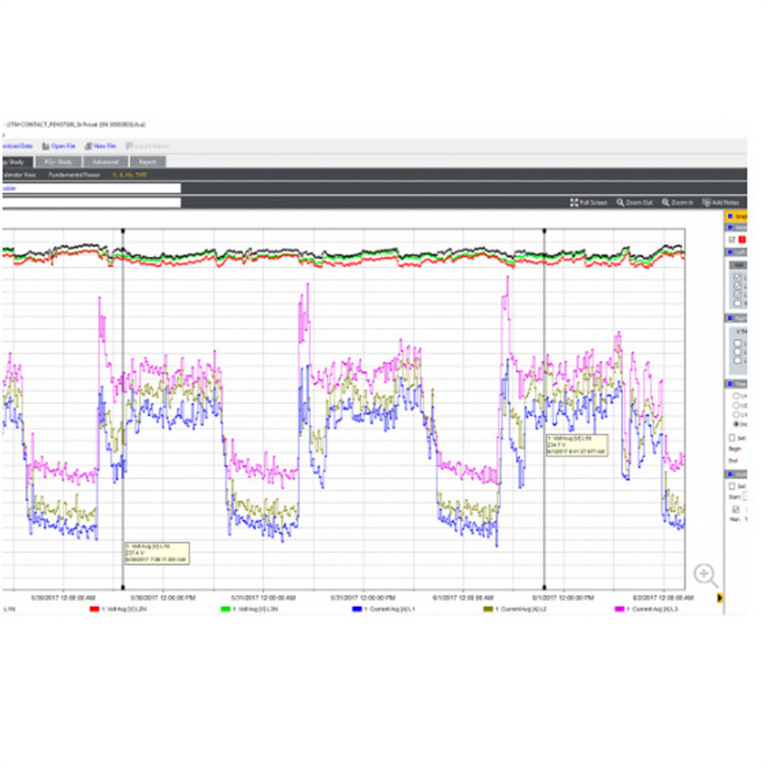Open the Report tab
This screenshot has width=768, height=768.
click(148, 161)
